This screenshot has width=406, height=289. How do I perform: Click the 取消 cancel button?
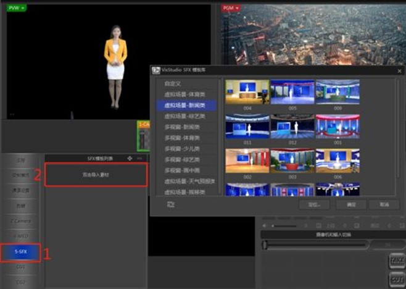pyautogui.click(x=384, y=204)
